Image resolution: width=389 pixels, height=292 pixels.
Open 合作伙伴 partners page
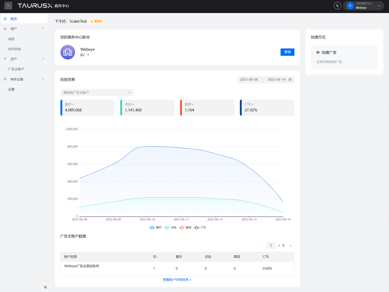15,49
